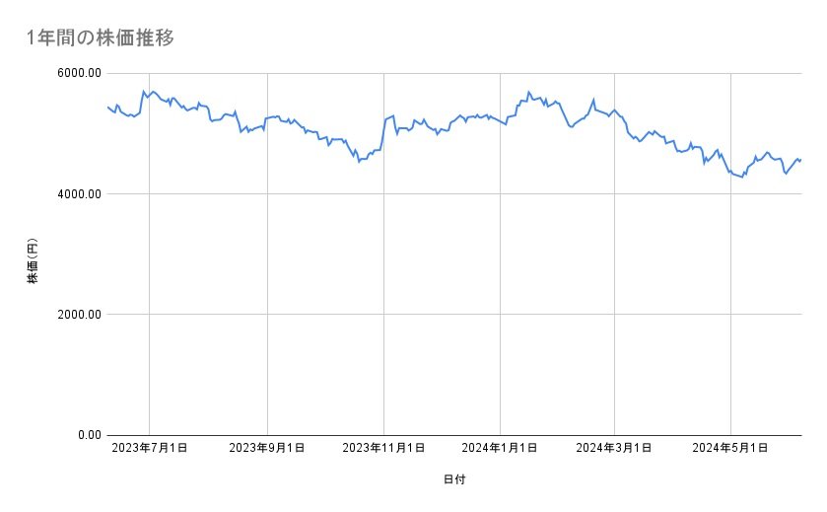Select the vertical axis title 株価(円)
The image size is (827, 512).
pos(33,263)
